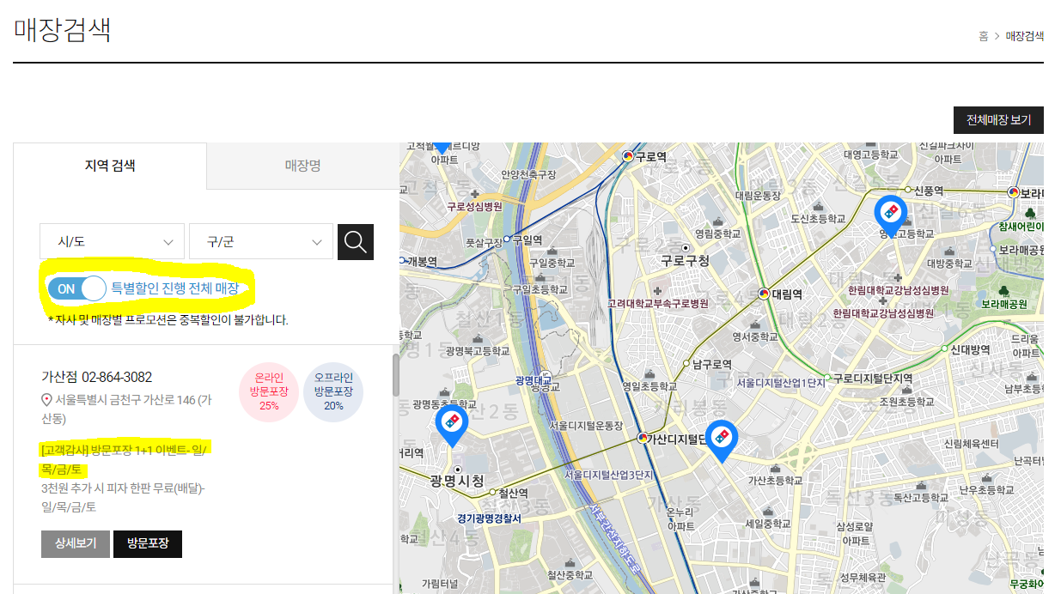The image size is (1061, 594).
Task: Click 온라인 방문포장 25% badge
Action: pyautogui.click(x=269, y=391)
